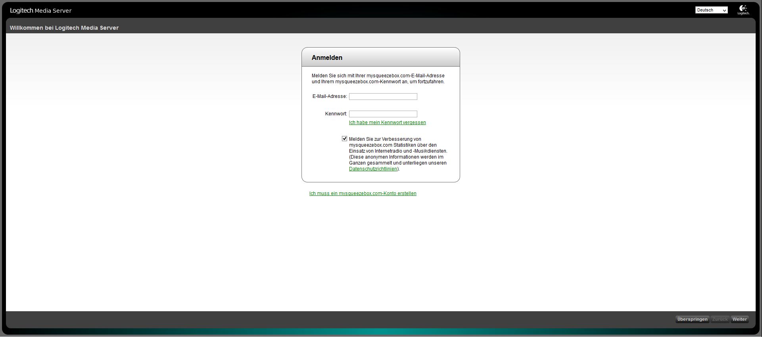Click the Logitech Media Server title
Image resolution: width=762 pixels, height=337 pixels.
(41, 11)
